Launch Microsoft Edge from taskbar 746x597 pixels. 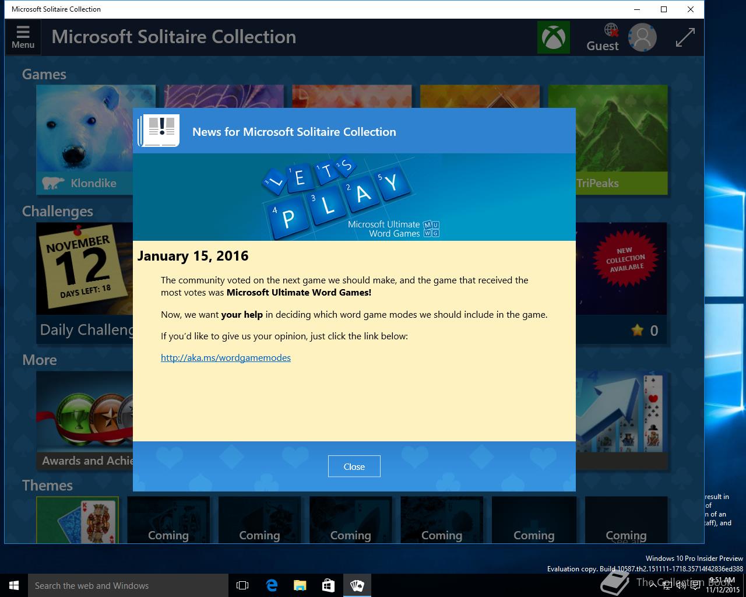tap(271, 585)
